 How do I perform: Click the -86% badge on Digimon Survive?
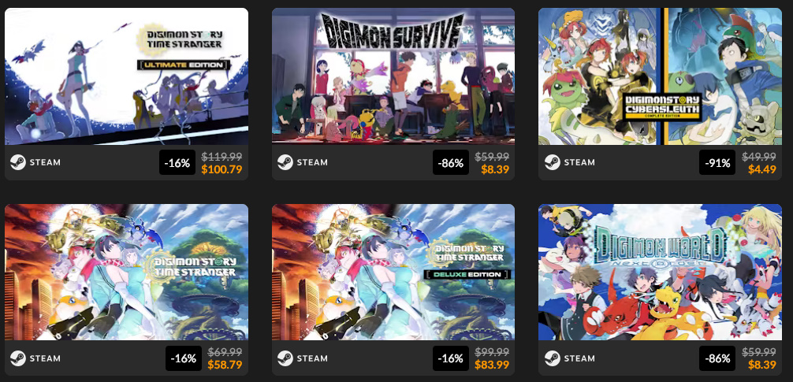tap(451, 163)
